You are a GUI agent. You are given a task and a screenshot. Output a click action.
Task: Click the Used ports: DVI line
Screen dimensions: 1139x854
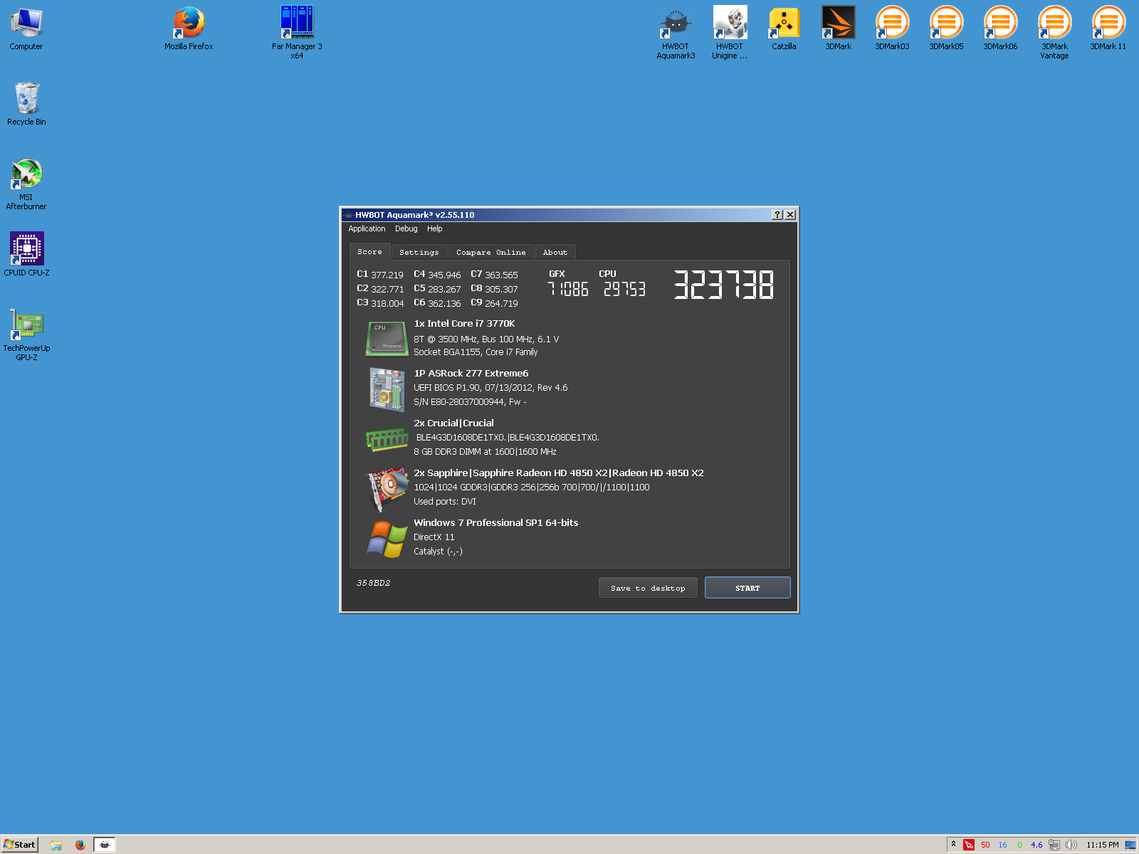pyautogui.click(x=445, y=502)
